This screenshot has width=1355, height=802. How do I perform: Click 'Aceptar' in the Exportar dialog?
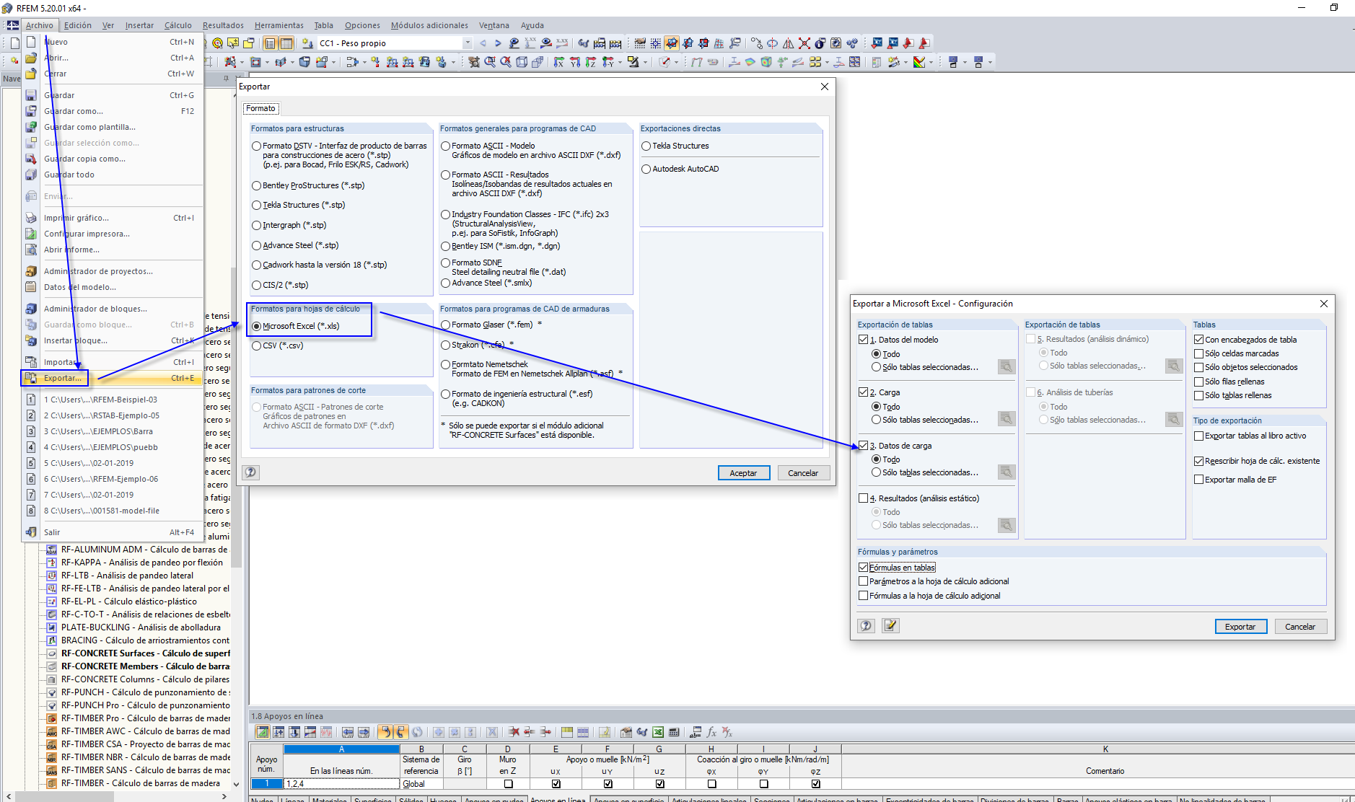(x=744, y=472)
